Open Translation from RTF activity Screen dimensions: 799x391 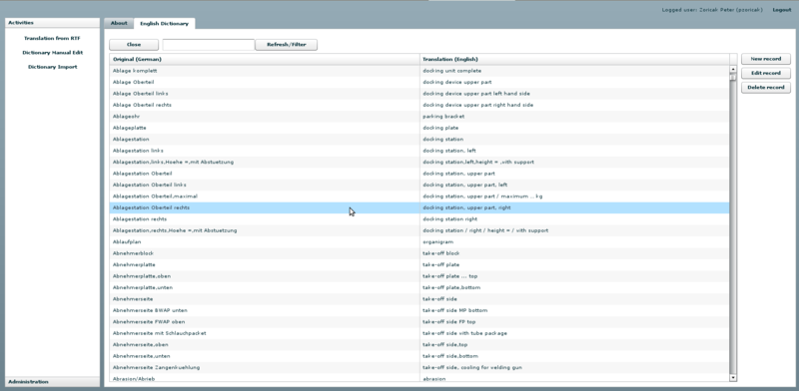(52, 38)
